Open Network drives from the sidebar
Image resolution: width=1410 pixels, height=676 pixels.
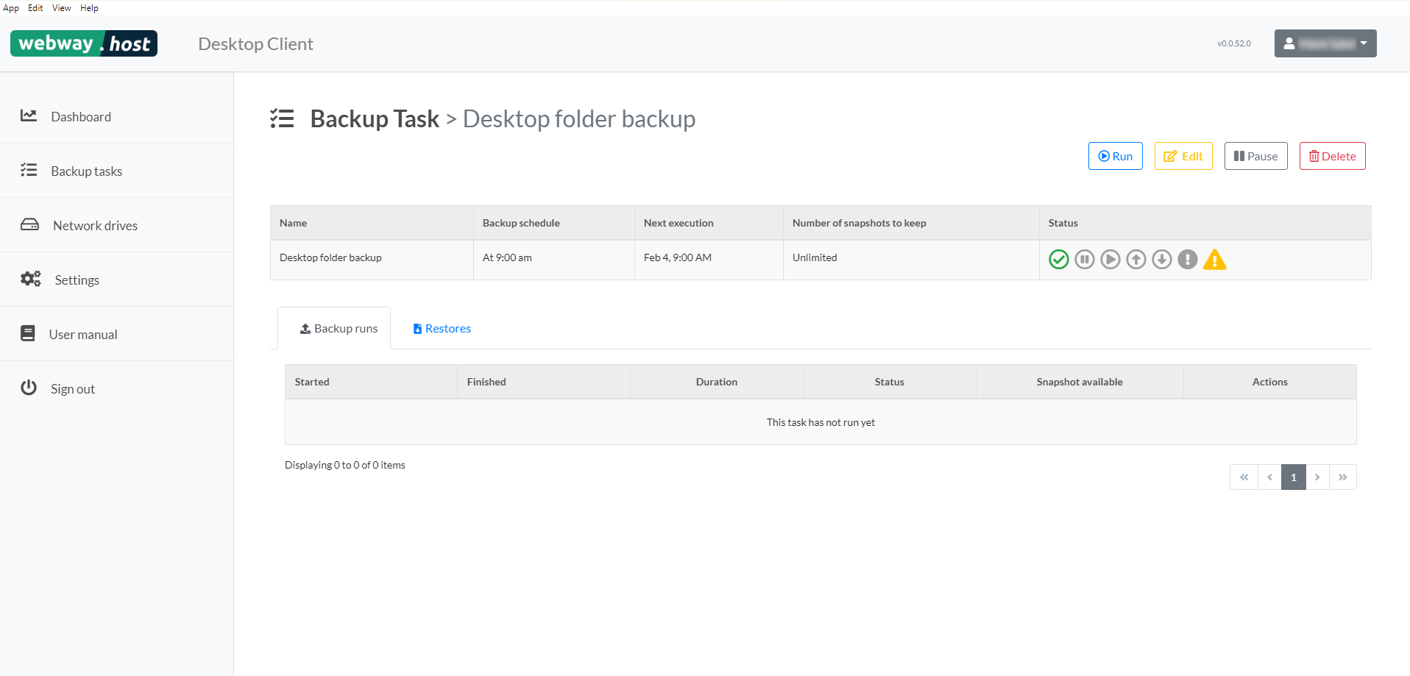click(x=94, y=225)
